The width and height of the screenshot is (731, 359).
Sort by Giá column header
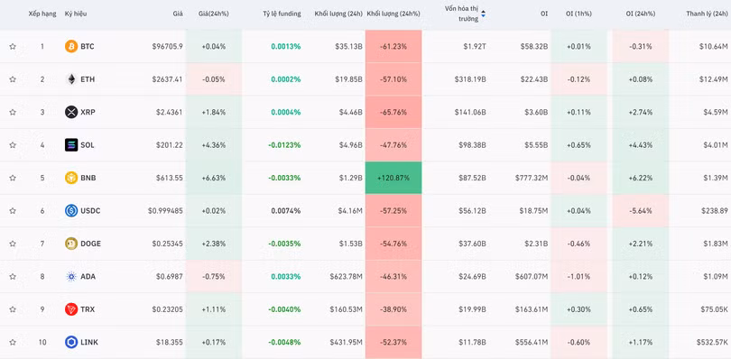pos(178,14)
